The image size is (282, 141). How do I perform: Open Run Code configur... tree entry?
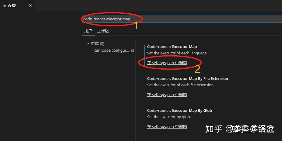(111, 50)
